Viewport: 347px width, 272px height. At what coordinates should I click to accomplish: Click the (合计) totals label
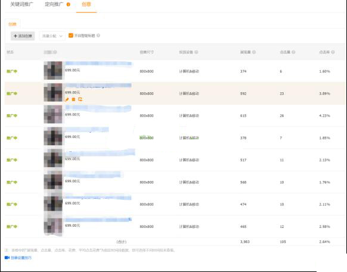pos(122,242)
